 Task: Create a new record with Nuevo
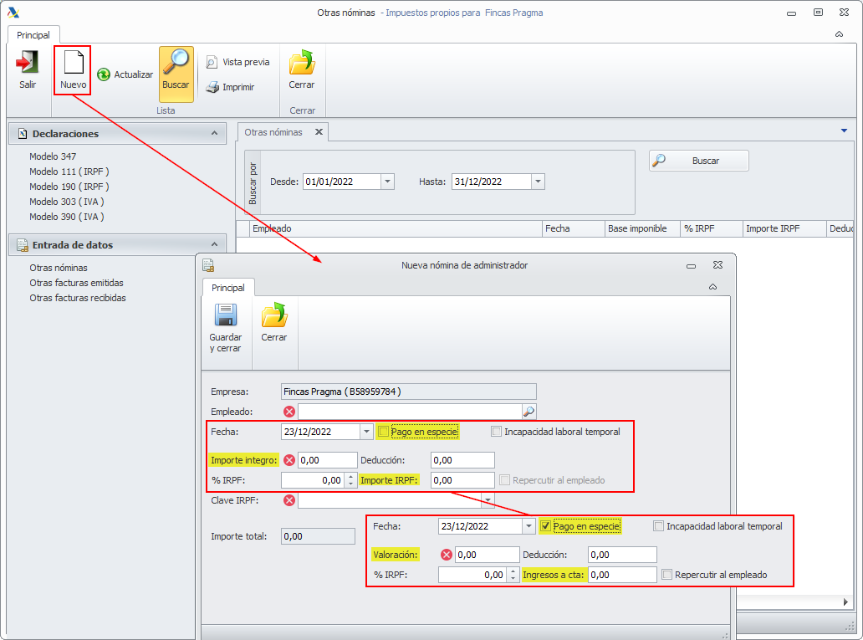pos(73,64)
